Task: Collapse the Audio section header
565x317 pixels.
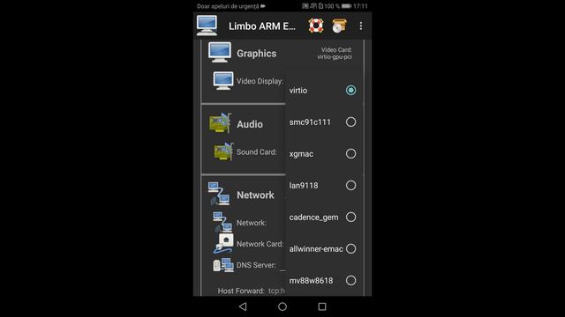Action: coord(250,124)
